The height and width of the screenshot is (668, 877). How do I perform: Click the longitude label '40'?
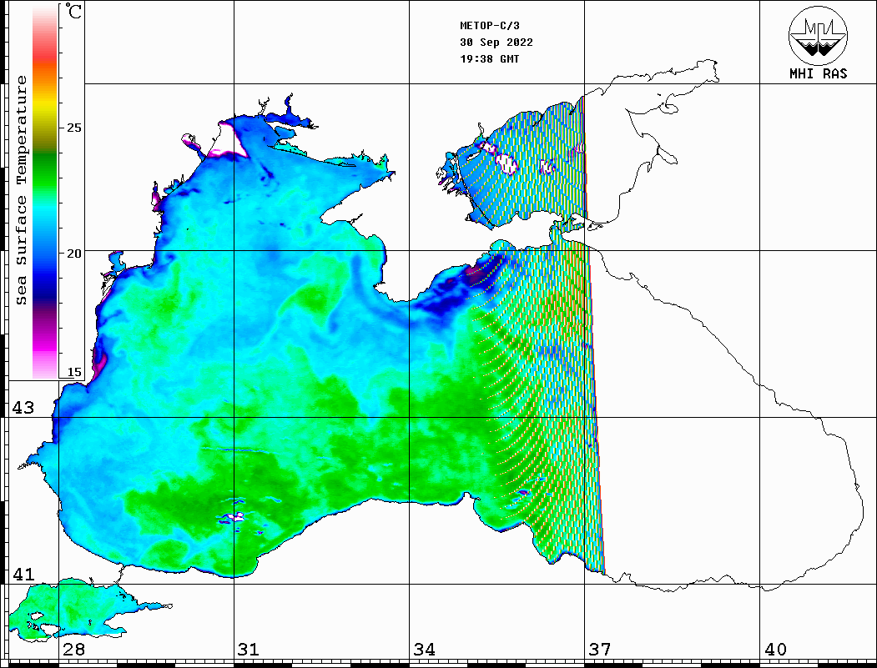(775, 650)
